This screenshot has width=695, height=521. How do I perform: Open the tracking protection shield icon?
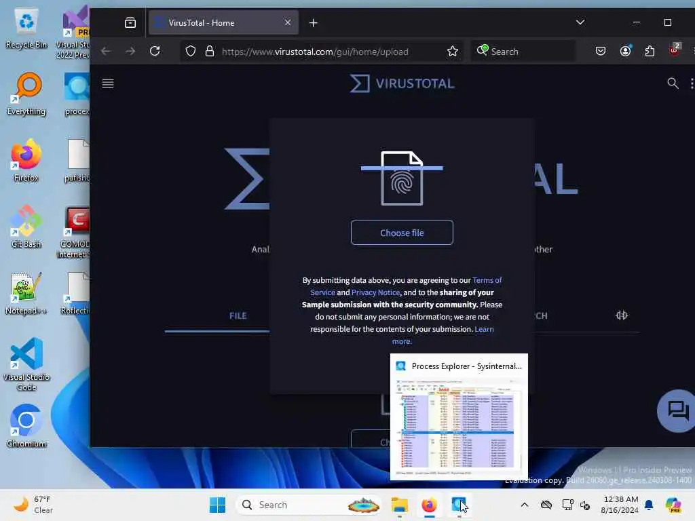pyautogui.click(x=191, y=52)
